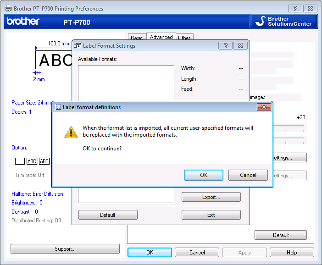
Task: Click the PT-P700 model name
Action: 77,22
